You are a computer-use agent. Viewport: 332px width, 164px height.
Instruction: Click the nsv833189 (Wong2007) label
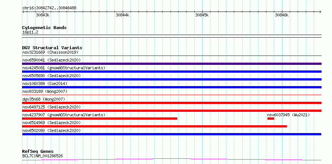(x=45, y=91)
